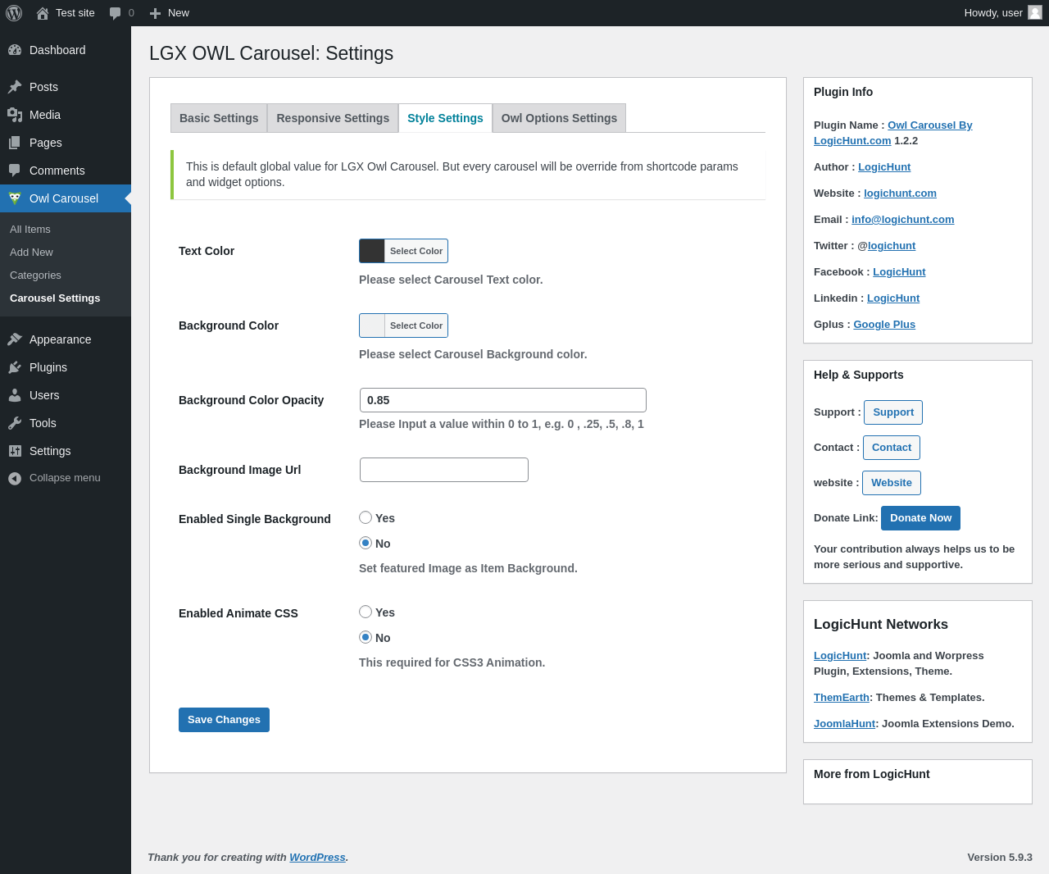Click the Text Color swatch
This screenshot has width=1049, height=874.
tap(372, 251)
